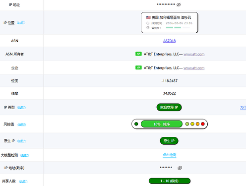The height and width of the screenshot is (186, 246).
Task: Show the hidden numeric IP address value
Action: pos(180,168)
